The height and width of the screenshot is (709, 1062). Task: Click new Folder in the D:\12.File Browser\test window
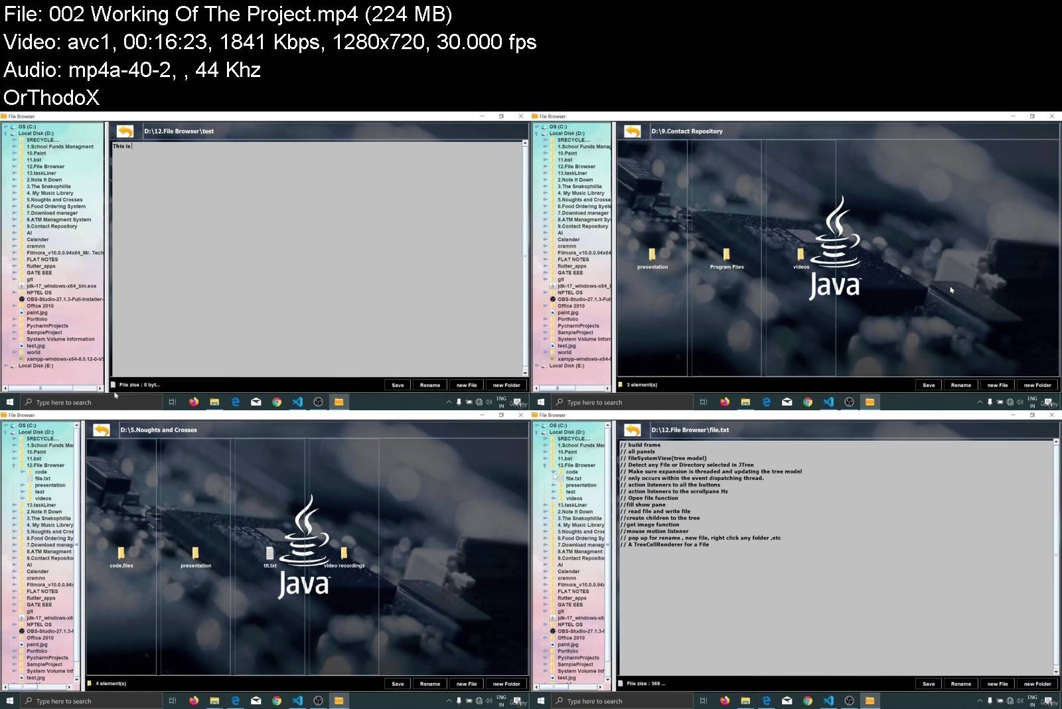tap(506, 385)
